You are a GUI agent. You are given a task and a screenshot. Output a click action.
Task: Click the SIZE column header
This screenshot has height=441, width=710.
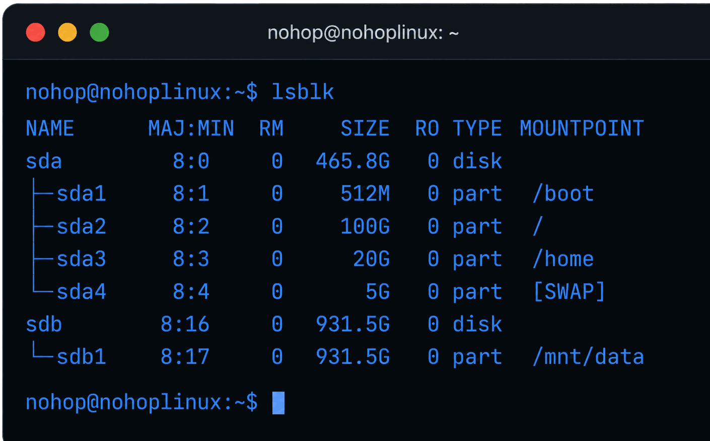point(365,129)
